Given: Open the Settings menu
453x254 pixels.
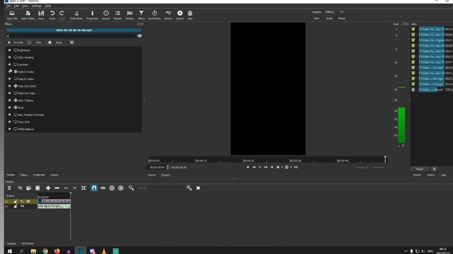Looking at the screenshot, I should [x=36, y=6].
